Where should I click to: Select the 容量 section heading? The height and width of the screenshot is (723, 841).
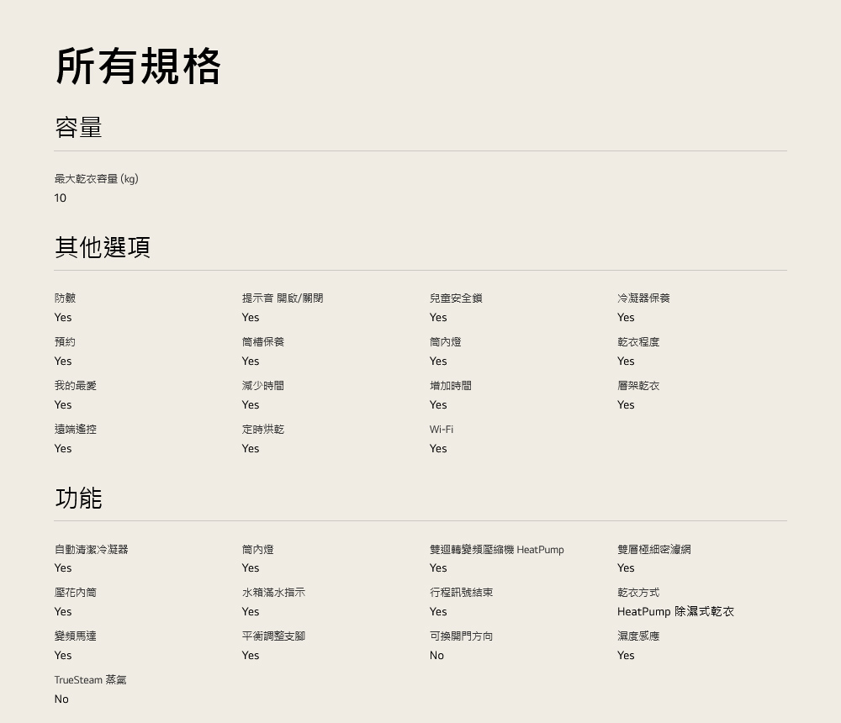(x=78, y=128)
